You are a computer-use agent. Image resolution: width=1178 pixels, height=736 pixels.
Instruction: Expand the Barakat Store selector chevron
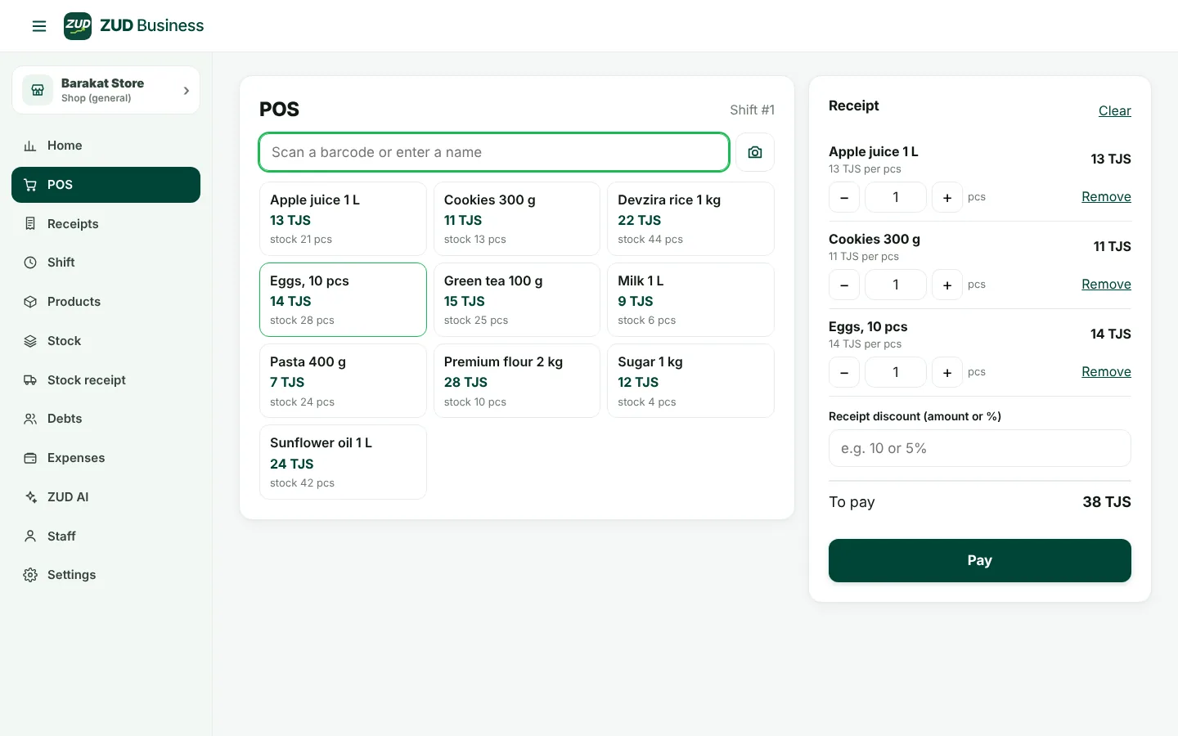point(187,91)
